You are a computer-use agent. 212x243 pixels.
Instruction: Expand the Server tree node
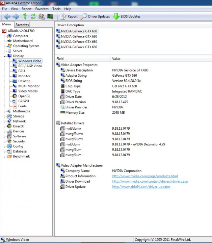pos(4,51)
